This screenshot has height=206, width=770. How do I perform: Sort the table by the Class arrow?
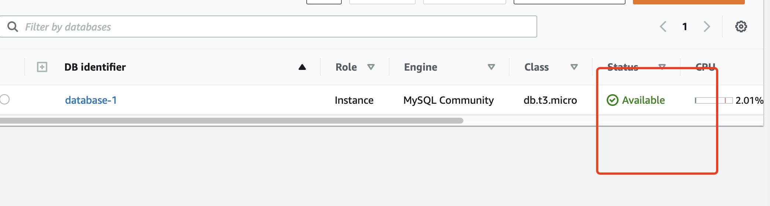tap(574, 67)
